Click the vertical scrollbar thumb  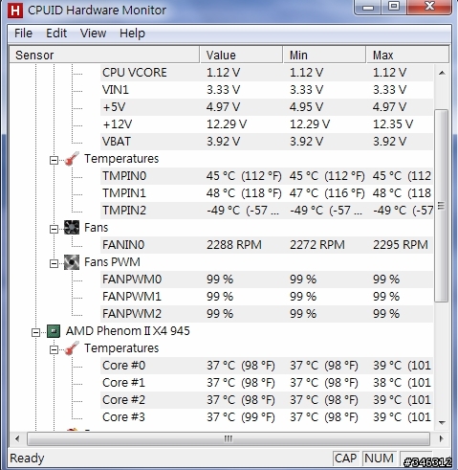coord(442,206)
